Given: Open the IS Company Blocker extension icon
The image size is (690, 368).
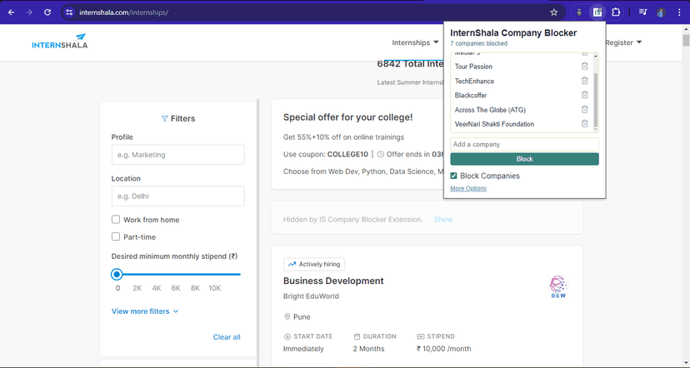Looking at the screenshot, I should point(597,12).
